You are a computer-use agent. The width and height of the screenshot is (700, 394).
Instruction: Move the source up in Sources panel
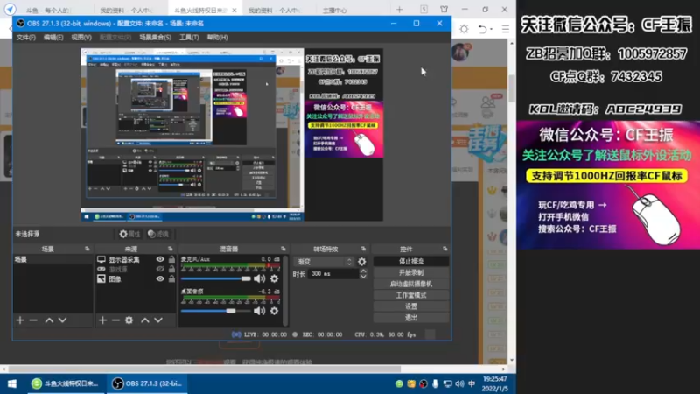coord(145,320)
